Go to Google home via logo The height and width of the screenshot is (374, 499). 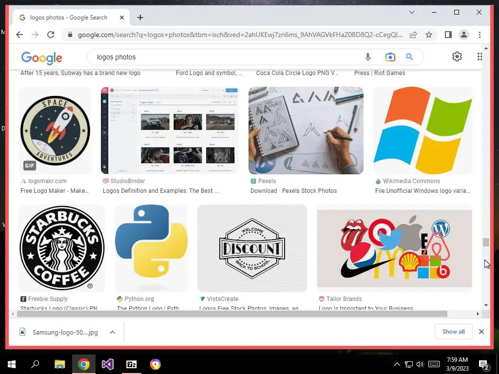coord(42,57)
